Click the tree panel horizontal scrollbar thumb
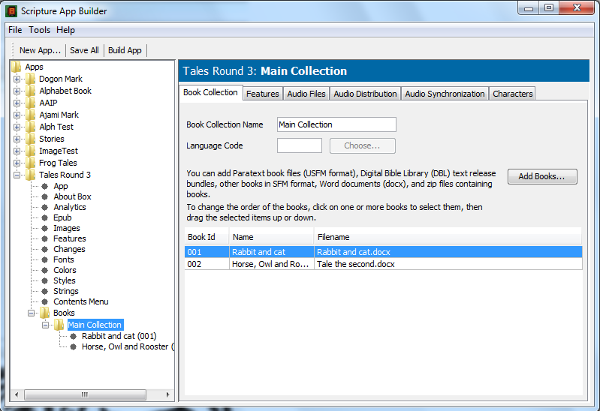Image resolution: width=600 pixels, height=411 pixels. point(85,394)
